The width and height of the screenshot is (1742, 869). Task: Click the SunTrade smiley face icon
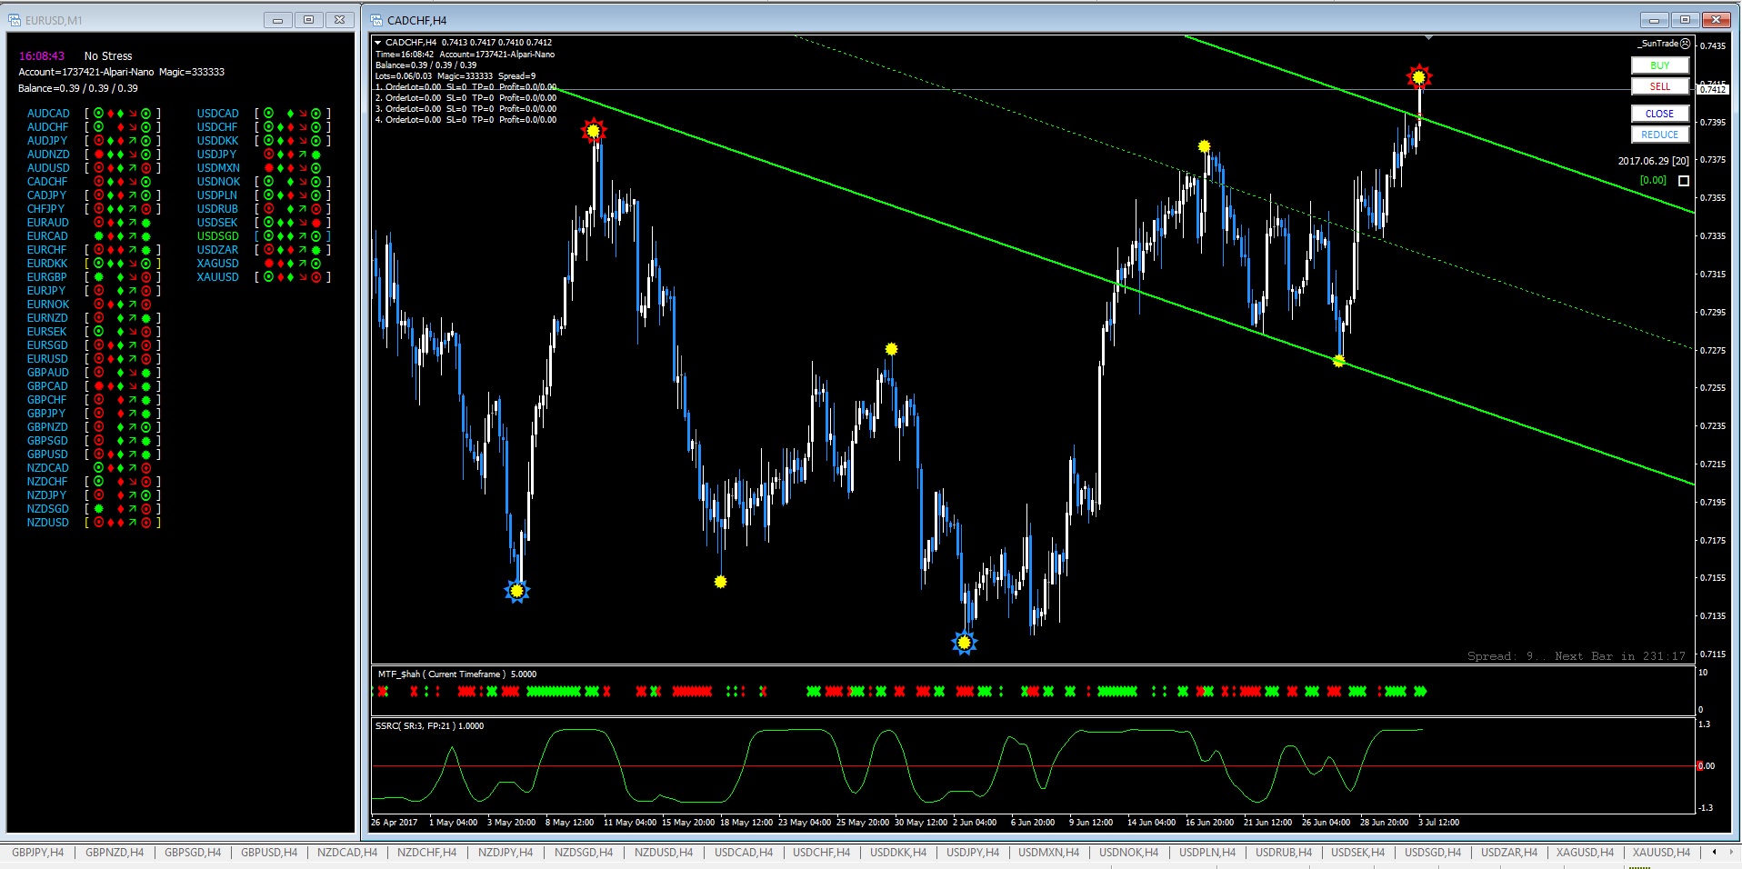1685,44
